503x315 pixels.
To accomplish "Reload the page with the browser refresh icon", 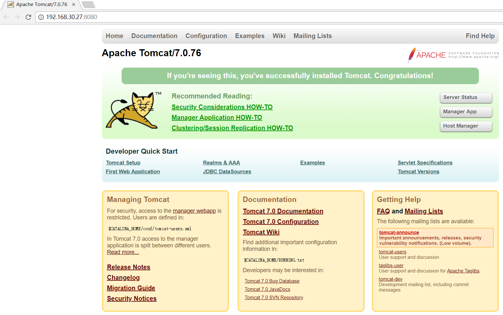I will [28, 17].
